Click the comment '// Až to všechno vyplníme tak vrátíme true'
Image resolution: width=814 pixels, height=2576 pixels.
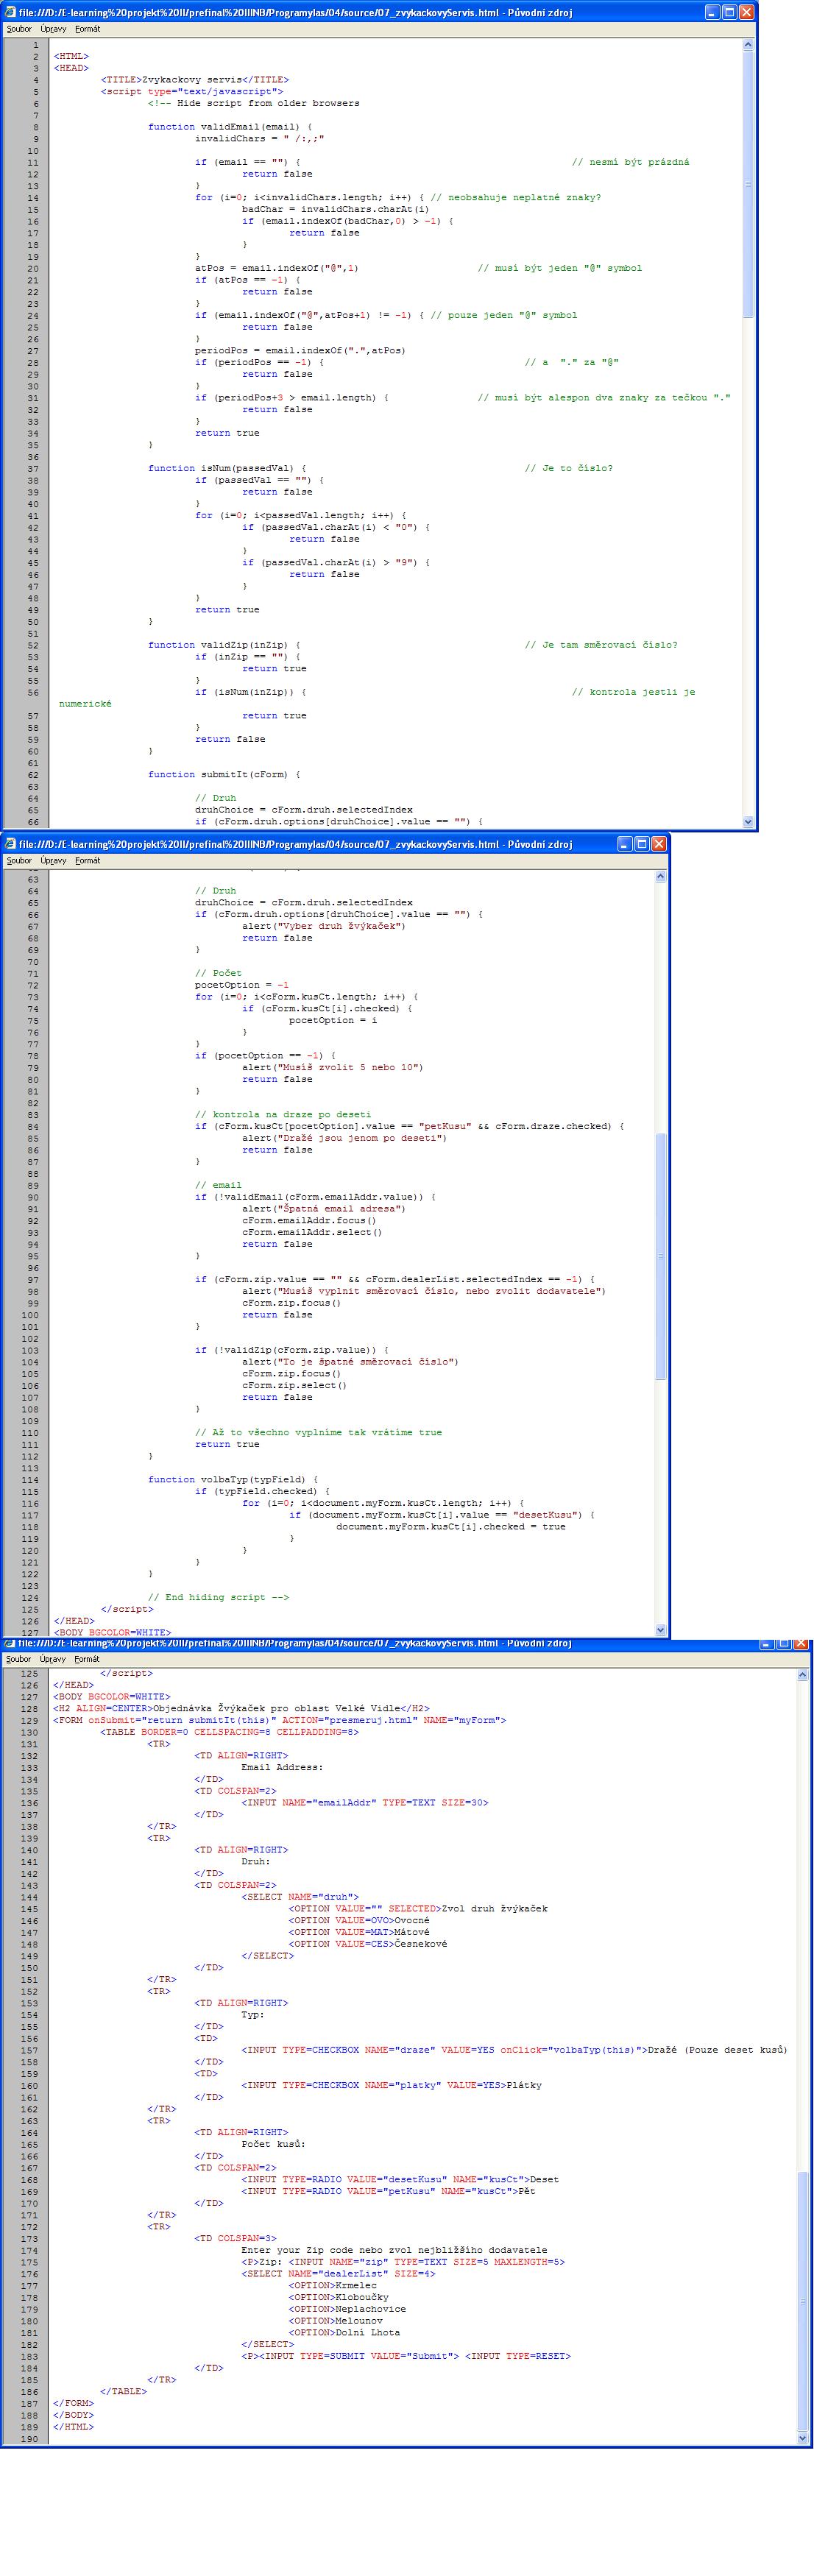(x=318, y=1432)
